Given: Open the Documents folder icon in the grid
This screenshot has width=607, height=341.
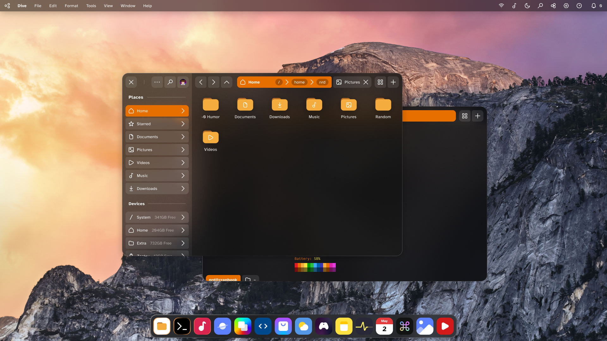Looking at the screenshot, I should [245, 105].
